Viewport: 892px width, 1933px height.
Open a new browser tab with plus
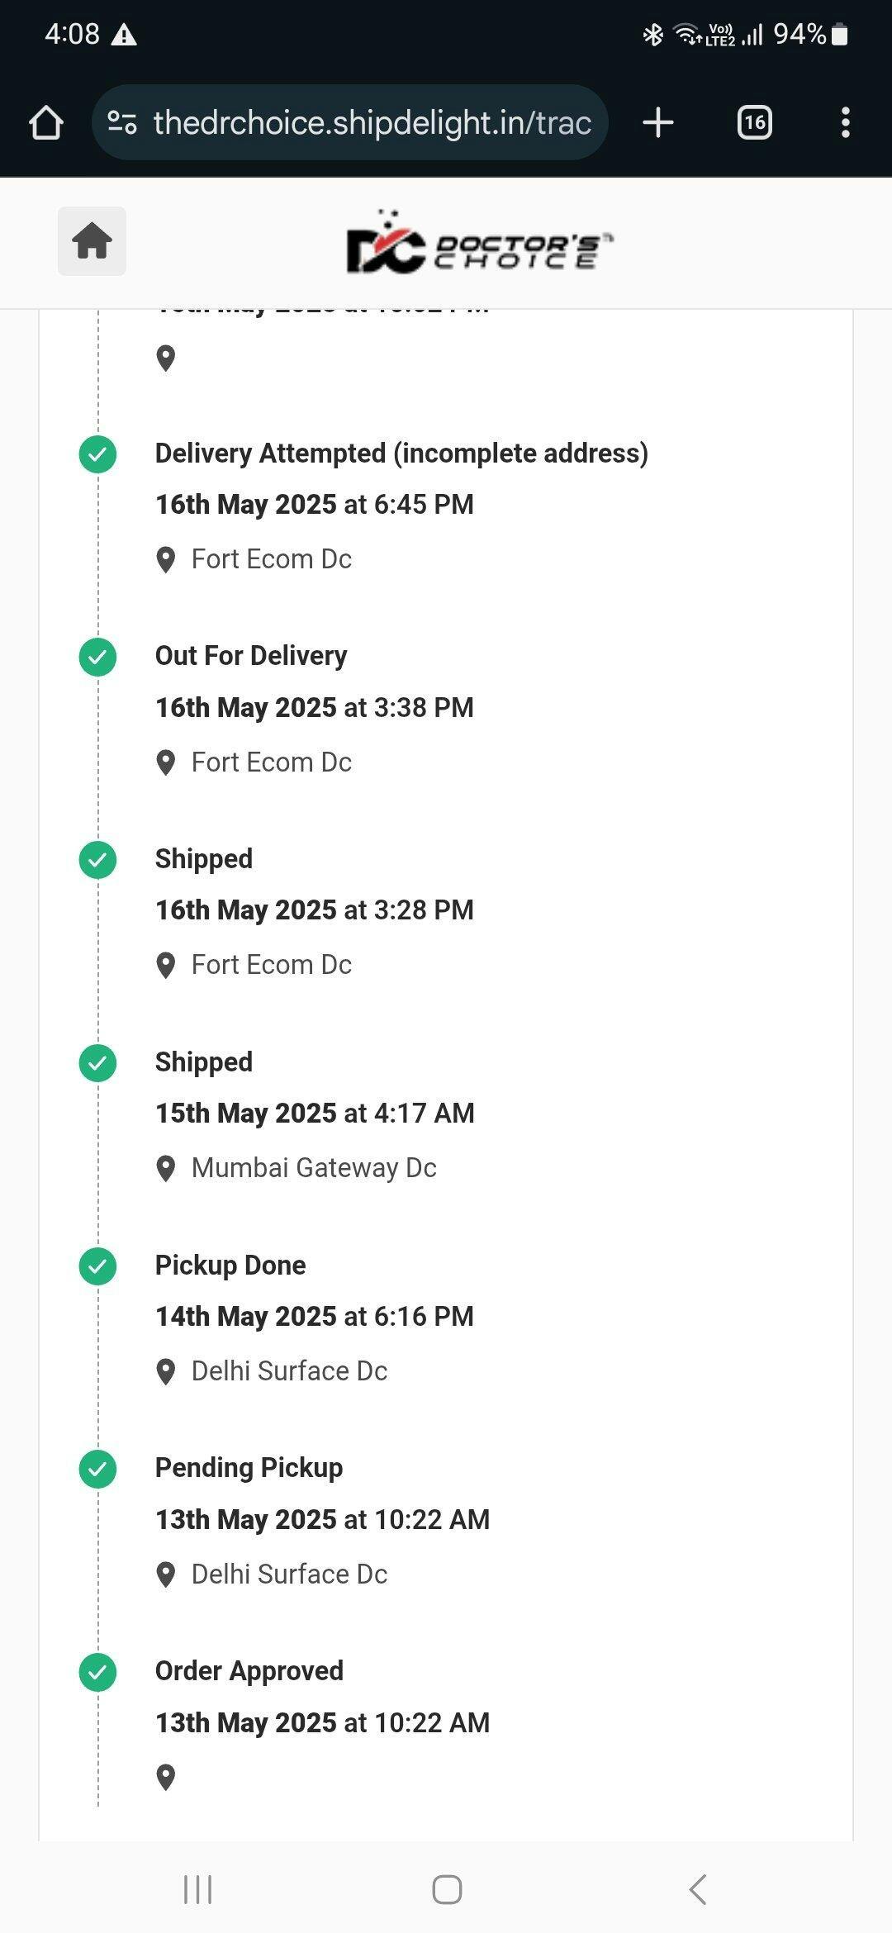pyautogui.click(x=658, y=123)
